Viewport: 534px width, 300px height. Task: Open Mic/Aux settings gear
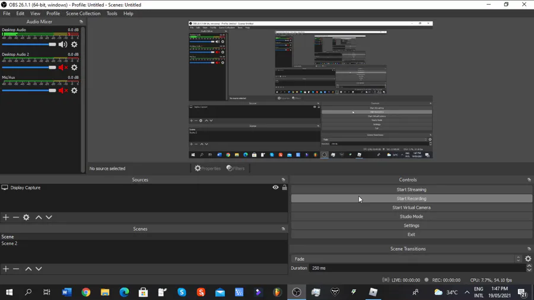click(x=74, y=91)
